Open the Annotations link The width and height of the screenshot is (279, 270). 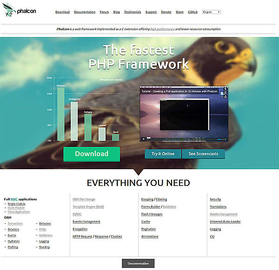pyautogui.click(x=150, y=237)
